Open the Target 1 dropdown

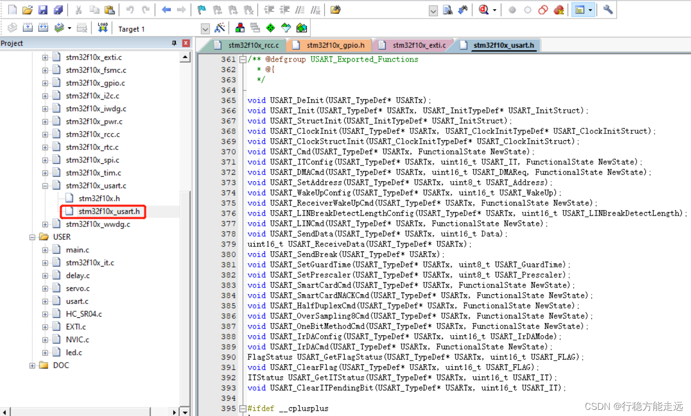click(x=206, y=29)
